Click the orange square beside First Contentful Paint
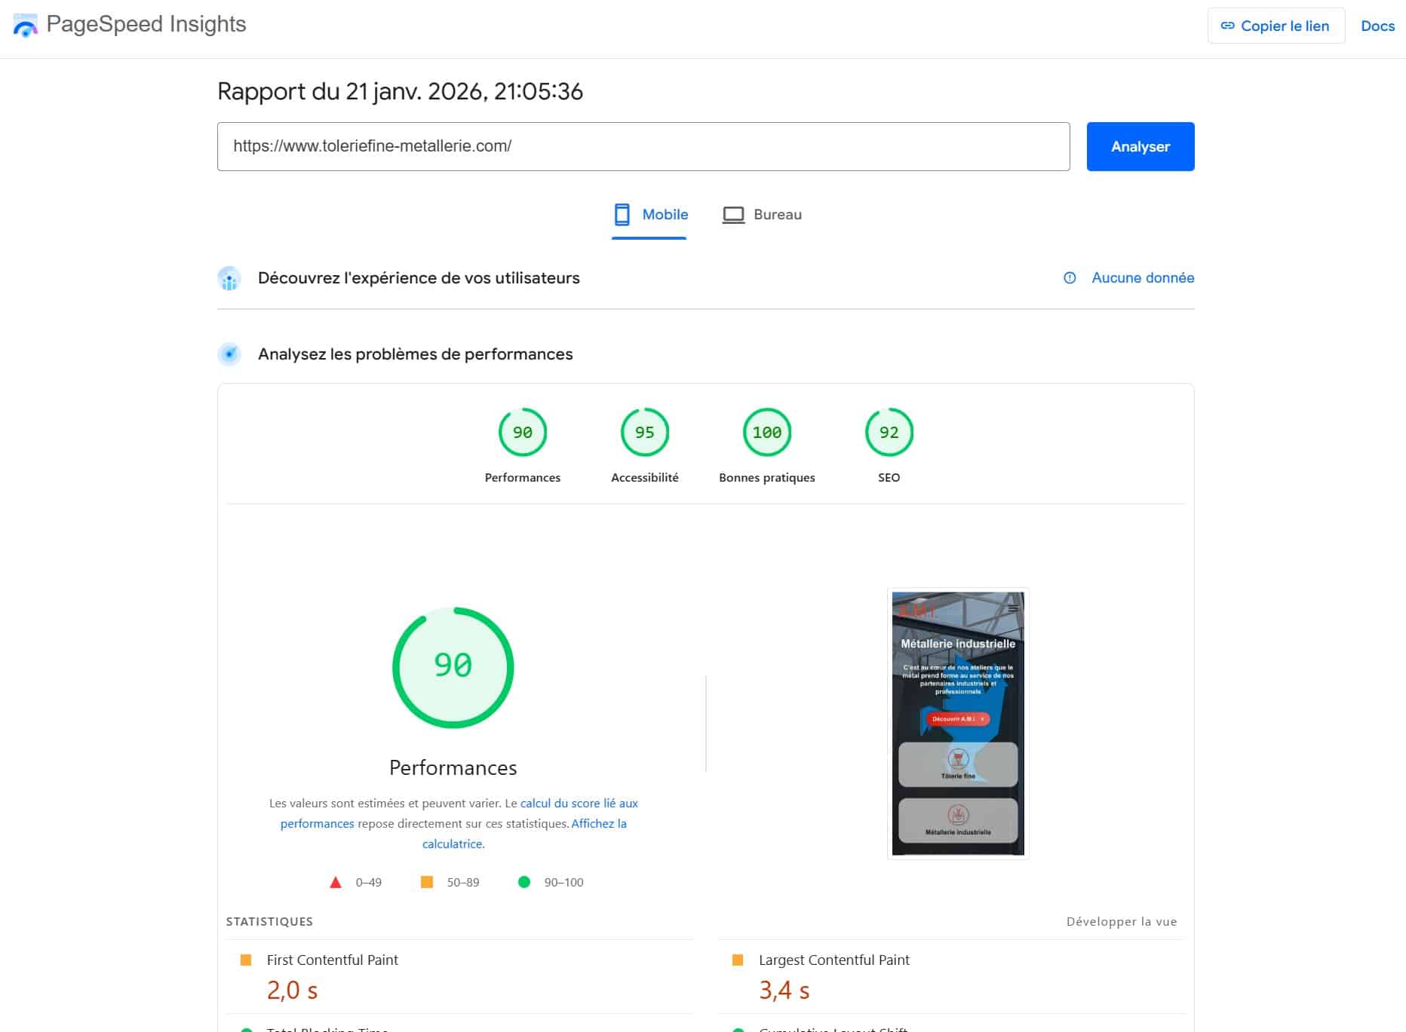 pos(245,960)
